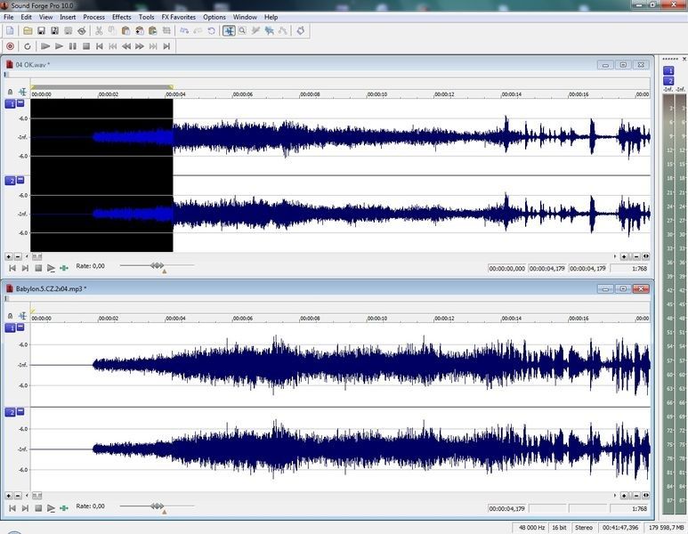Click the Repeat last action icon
This screenshot has width=688, height=534.
(x=212, y=31)
